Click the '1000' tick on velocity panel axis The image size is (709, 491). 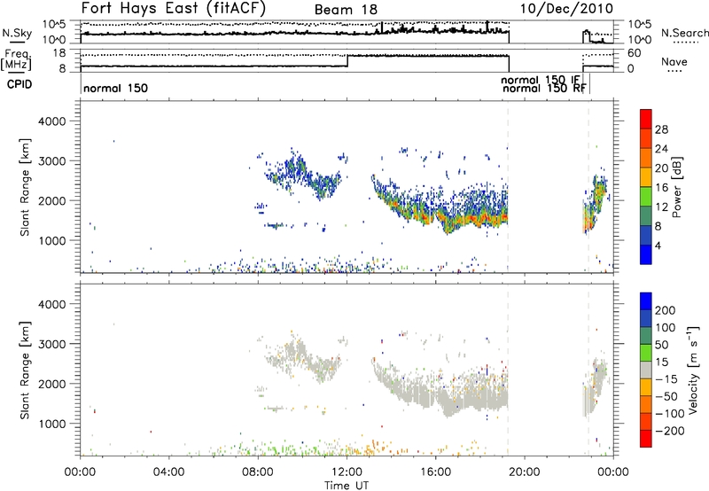tap(52, 424)
